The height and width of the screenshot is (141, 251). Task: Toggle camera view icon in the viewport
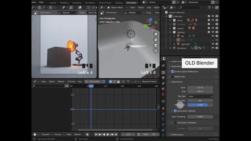pyautogui.click(x=155, y=45)
